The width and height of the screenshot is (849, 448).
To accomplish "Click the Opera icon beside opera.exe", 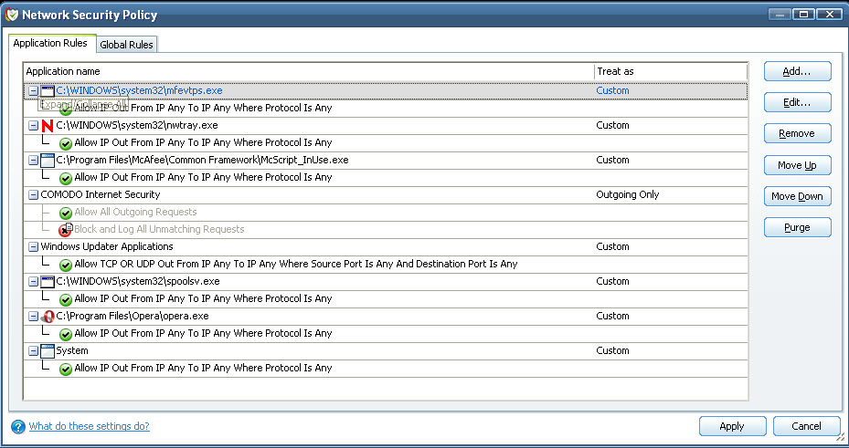I will [x=48, y=317].
